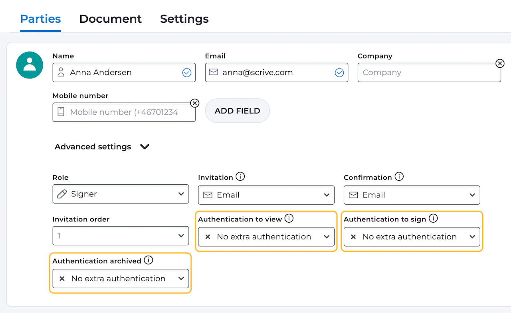Expand the Authentication to view dropdown
The width and height of the screenshot is (511, 313).
[x=266, y=237]
